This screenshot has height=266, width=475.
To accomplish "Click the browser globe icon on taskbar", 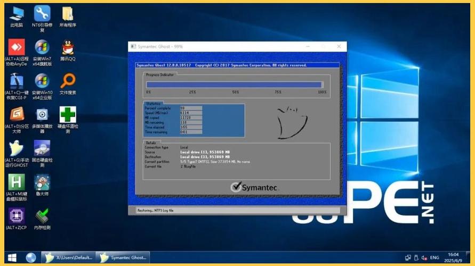I will tap(31, 257).
